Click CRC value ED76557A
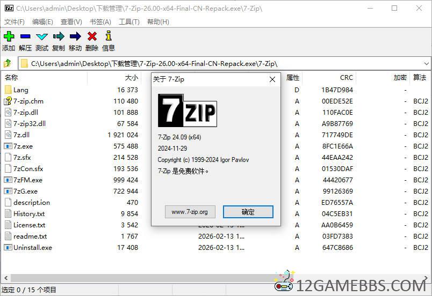Screen dimensions: 432x296 click(x=337, y=203)
